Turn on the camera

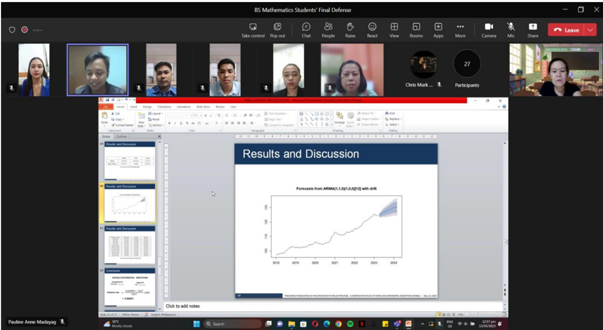tap(489, 30)
